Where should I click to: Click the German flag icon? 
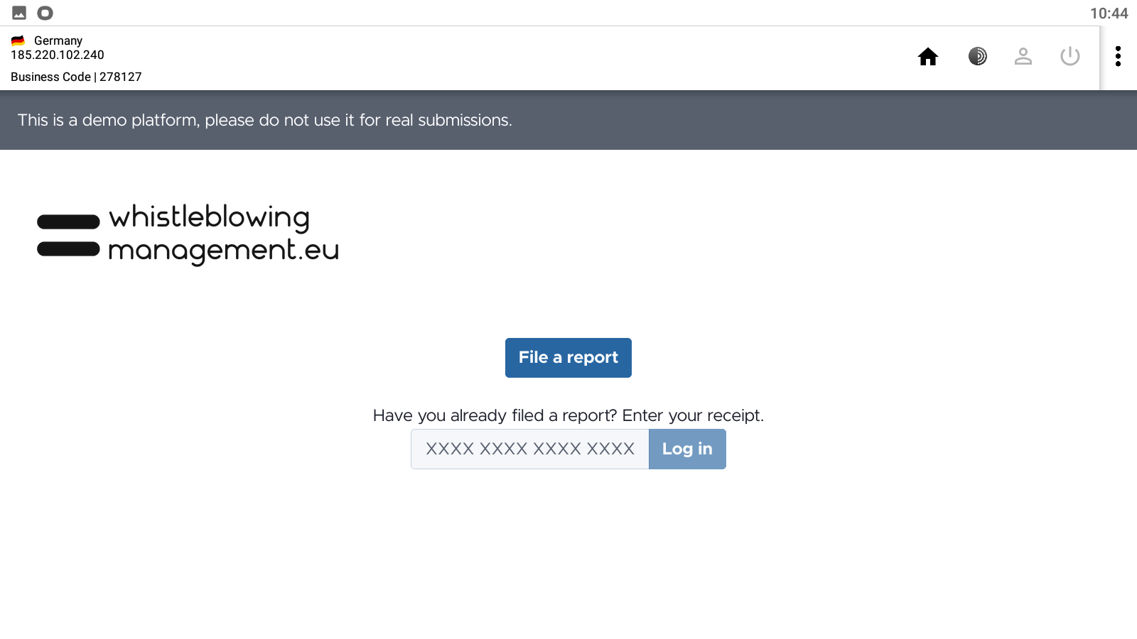18,40
